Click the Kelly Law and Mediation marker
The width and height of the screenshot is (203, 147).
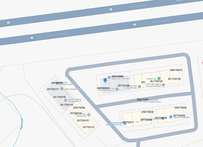click(117, 89)
